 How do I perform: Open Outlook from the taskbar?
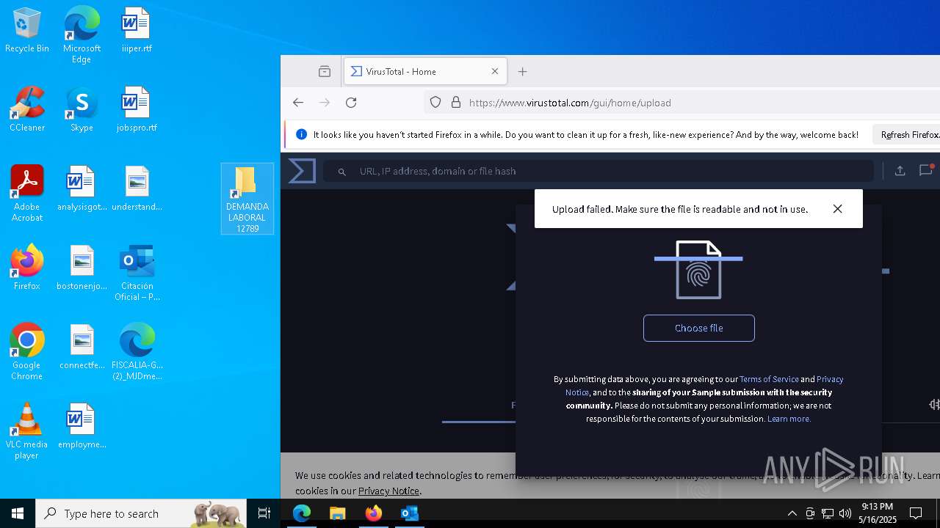pos(409,513)
